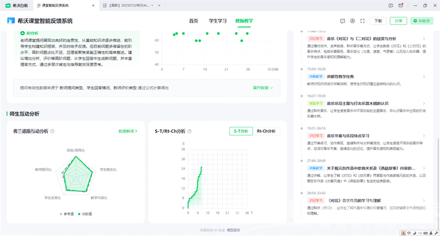
Task: Click the person icon in IME toolbar
Action: coord(431,233)
